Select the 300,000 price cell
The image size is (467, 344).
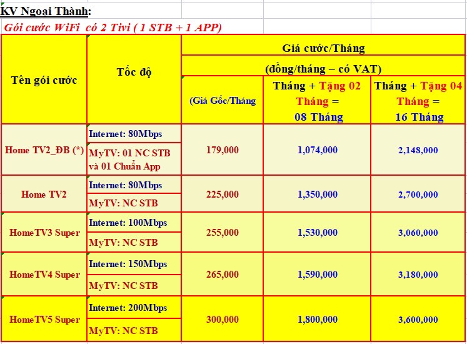click(223, 319)
